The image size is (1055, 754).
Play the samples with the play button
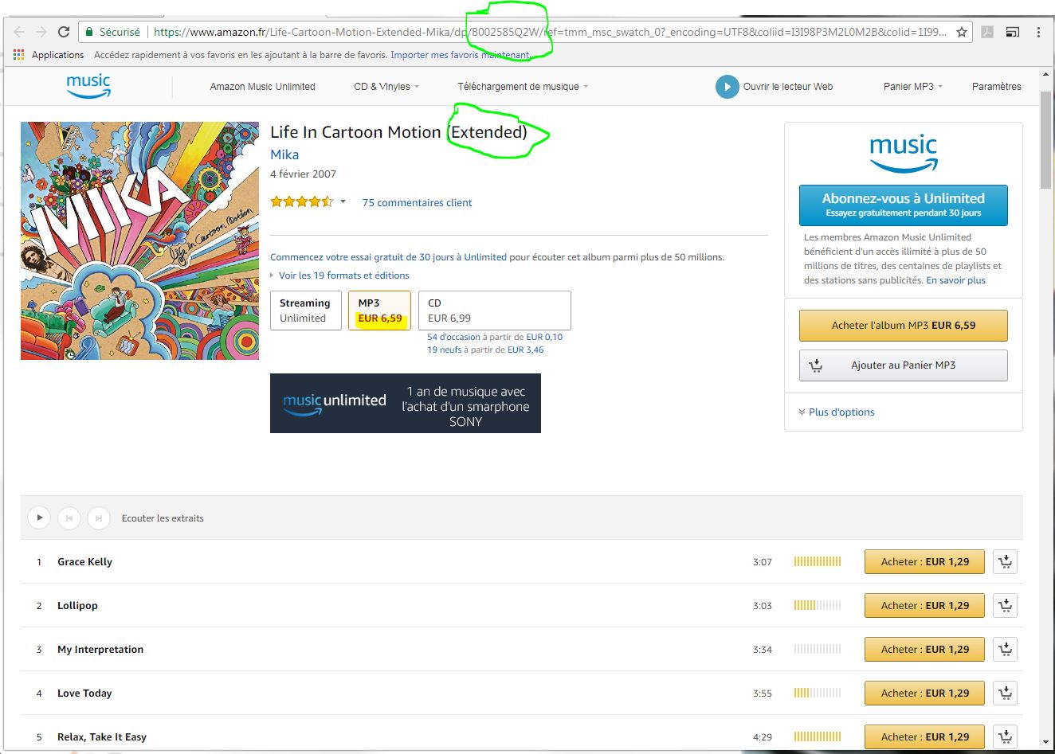click(x=39, y=518)
